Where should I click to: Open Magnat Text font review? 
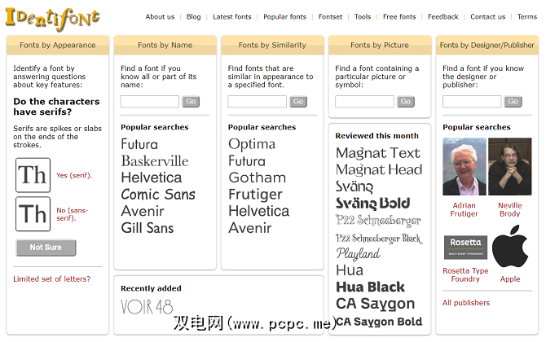(x=378, y=153)
